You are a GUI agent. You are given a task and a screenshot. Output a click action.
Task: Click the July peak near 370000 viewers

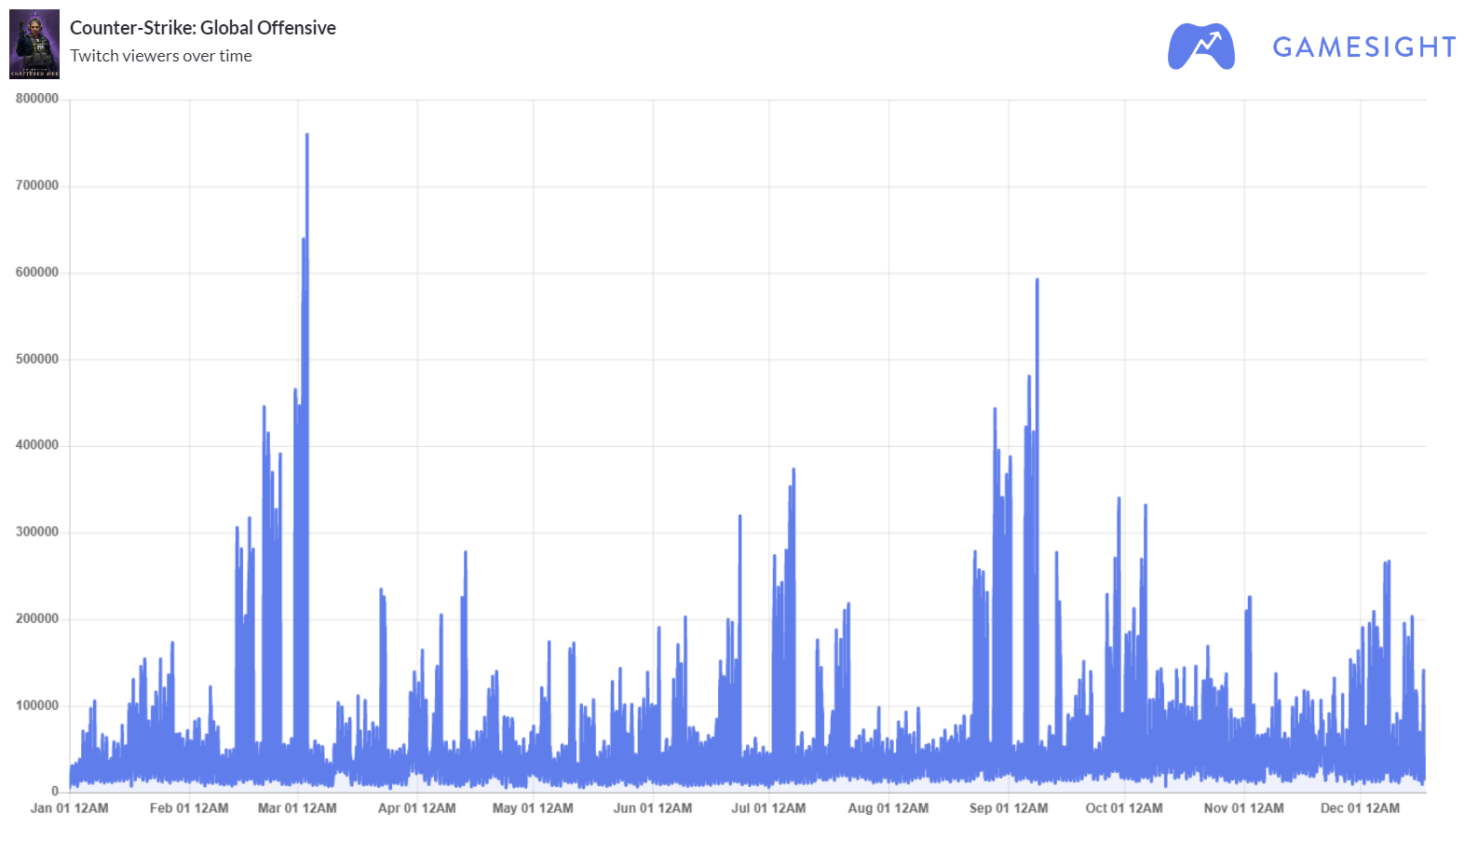coord(793,470)
